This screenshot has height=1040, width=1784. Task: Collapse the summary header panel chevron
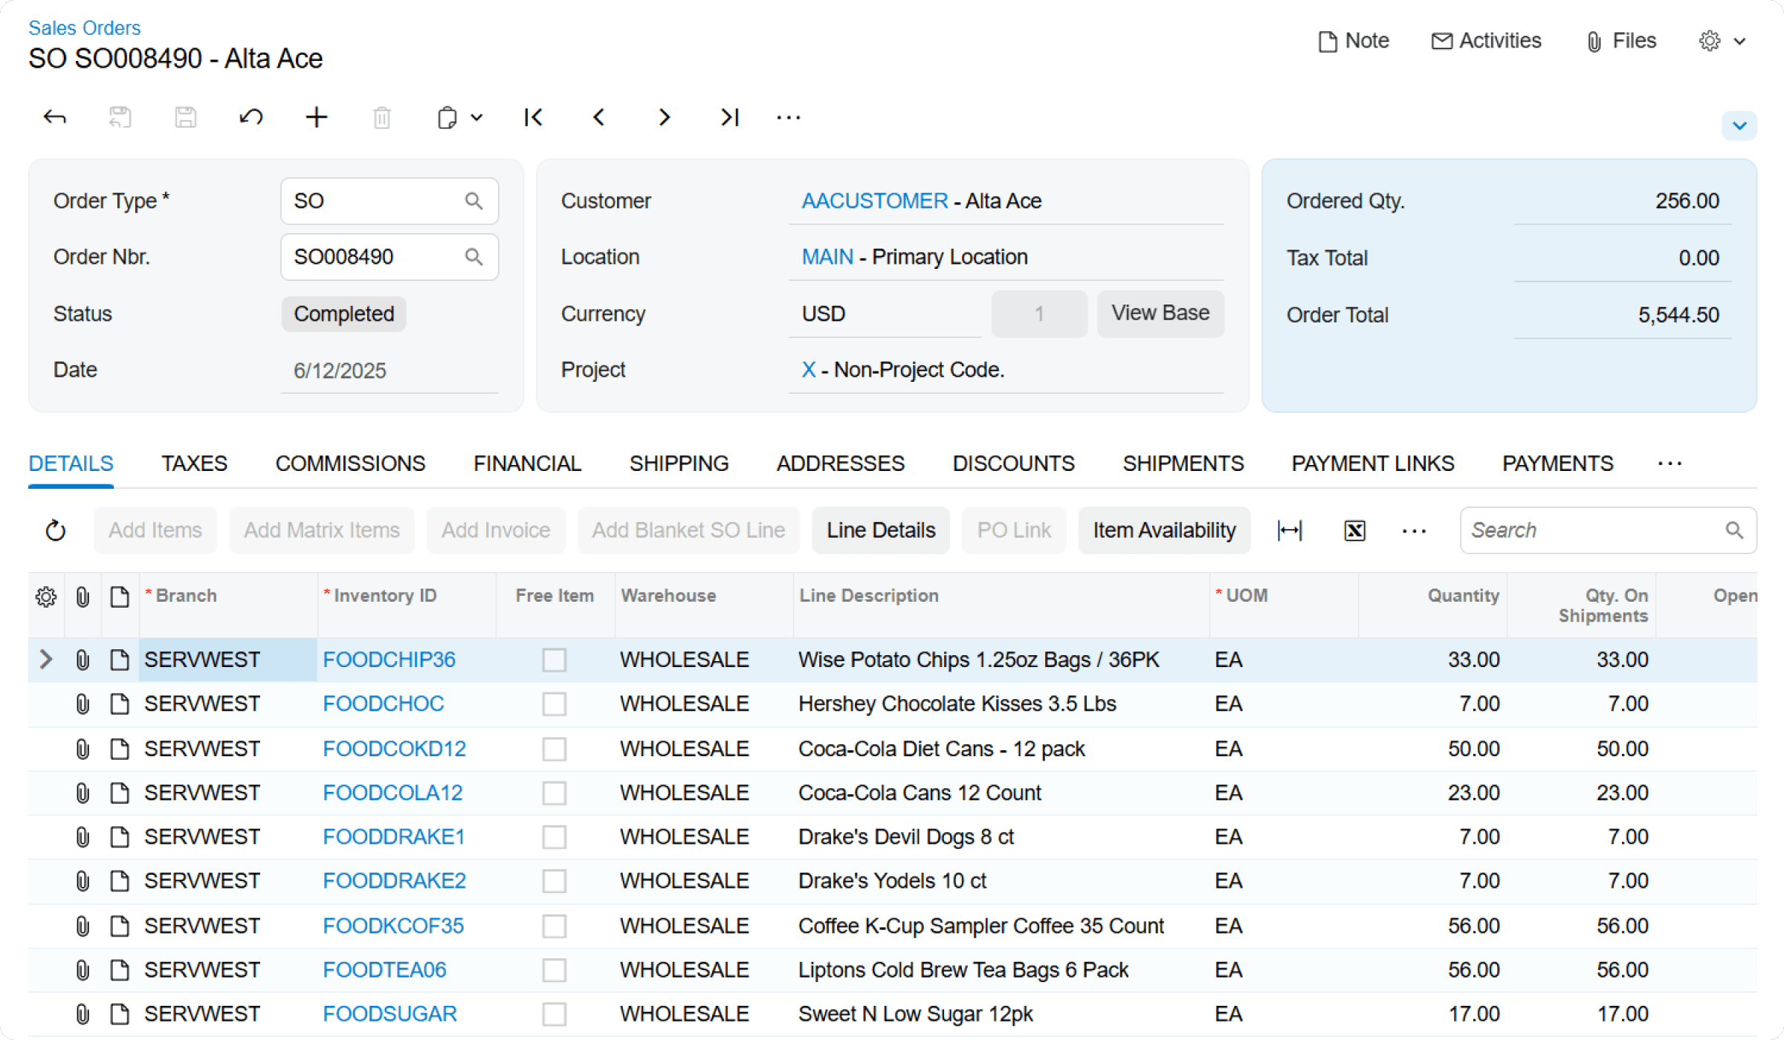click(1739, 126)
